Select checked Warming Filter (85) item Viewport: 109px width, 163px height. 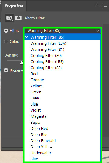coord(62,37)
